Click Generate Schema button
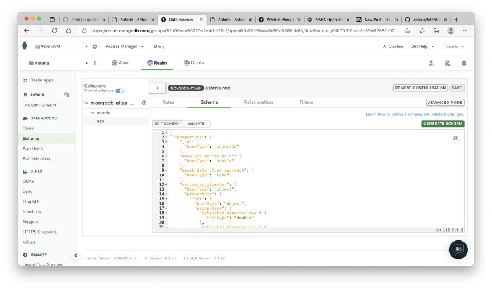This screenshot has height=289, width=492. pos(443,124)
